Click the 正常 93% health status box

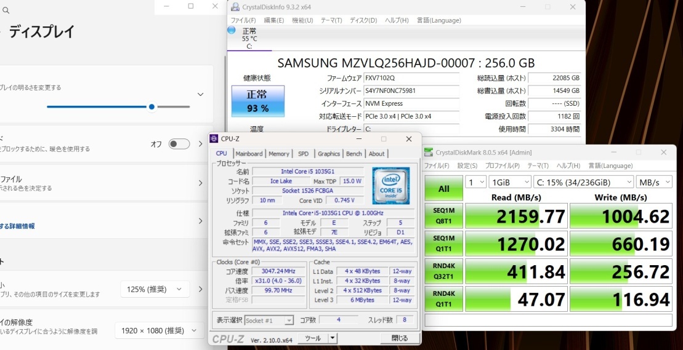pyautogui.click(x=257, y=101)
